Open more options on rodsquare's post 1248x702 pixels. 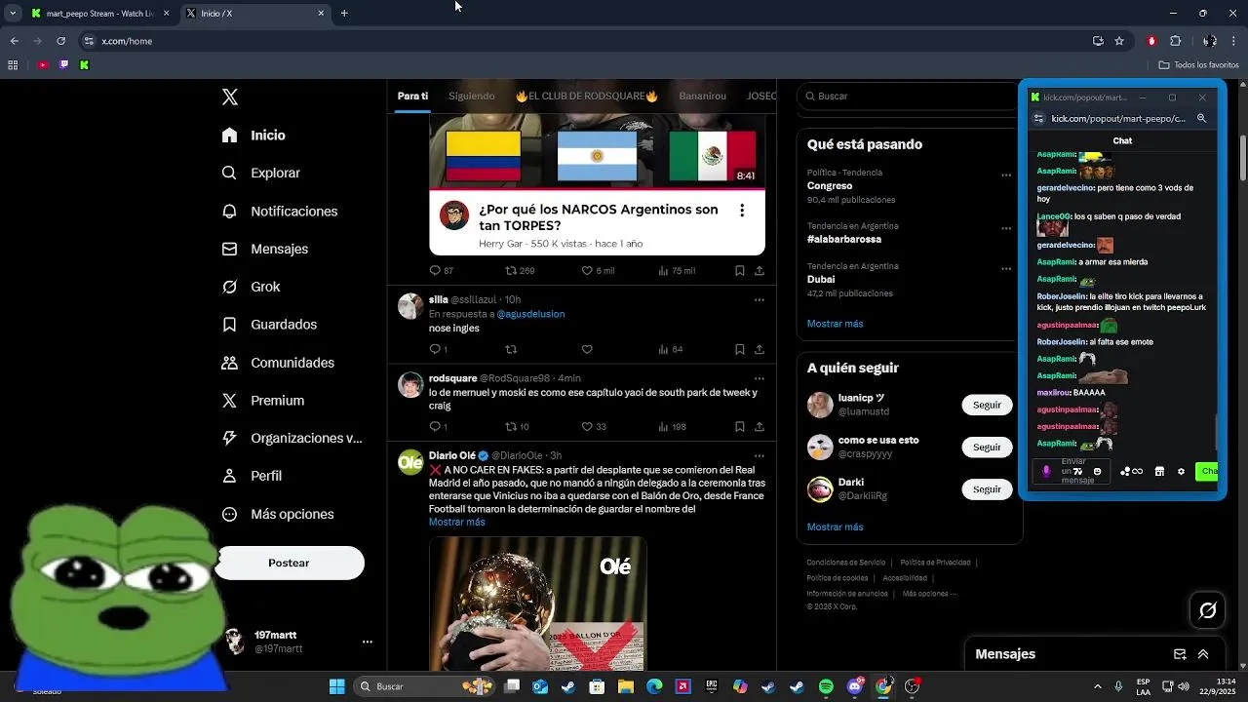pyautogui.click(x=760, y=378)
